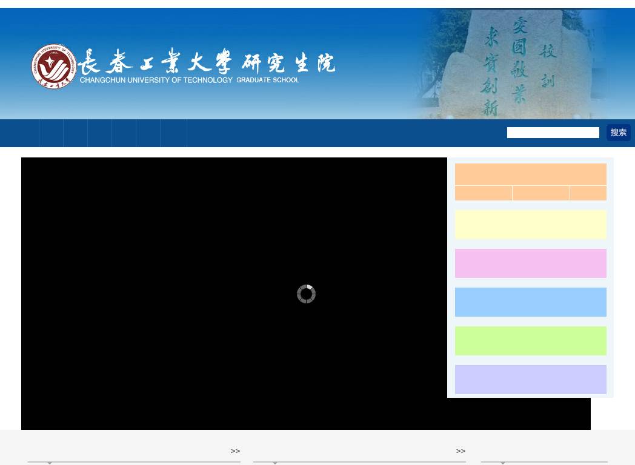Screen dimensions: 635x465
Task: Click the GRADUATE SCHOOL header text
Action: [268, 80]
